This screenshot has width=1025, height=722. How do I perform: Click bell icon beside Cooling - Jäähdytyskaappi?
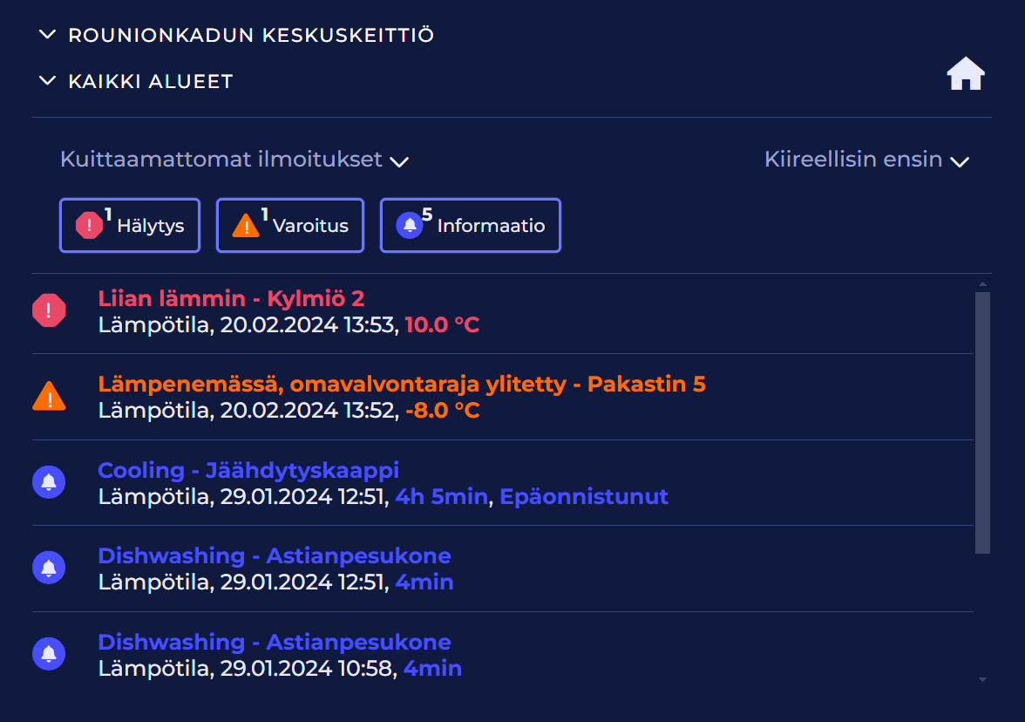tap(49, 482)
